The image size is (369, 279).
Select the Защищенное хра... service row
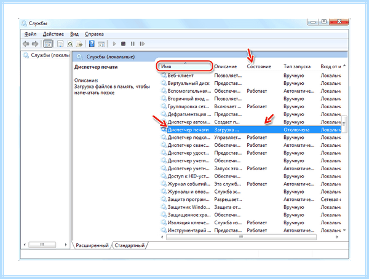click(x=250, y=215)
